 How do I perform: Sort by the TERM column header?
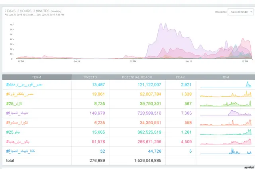point(37,77)
